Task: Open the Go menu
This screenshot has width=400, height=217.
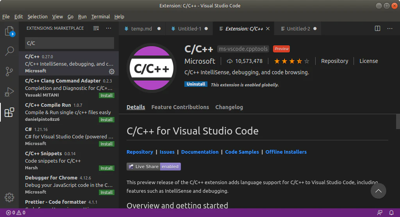Action: coord(70,16)
